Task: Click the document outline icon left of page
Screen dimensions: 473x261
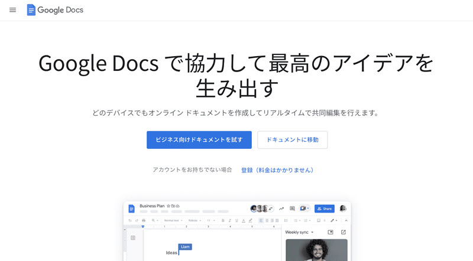Action: click(x=133, y=238)
